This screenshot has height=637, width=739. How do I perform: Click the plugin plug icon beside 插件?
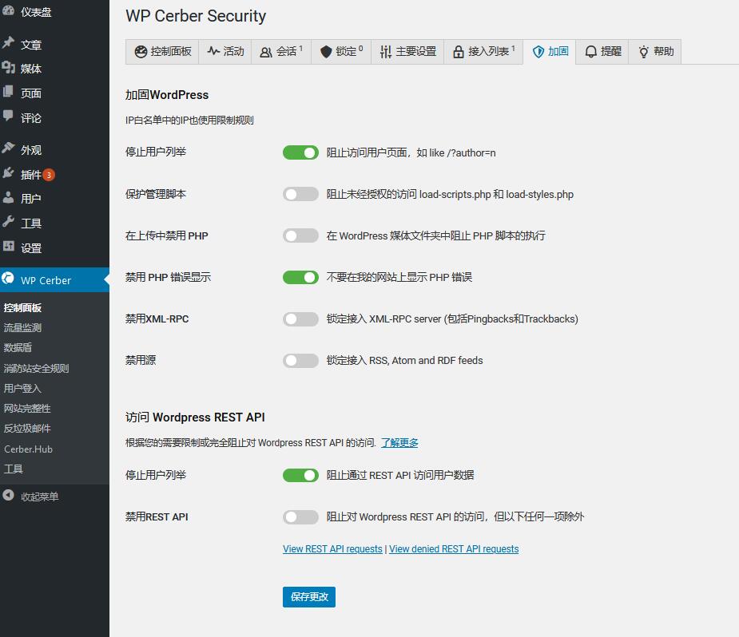pos(8,173)
